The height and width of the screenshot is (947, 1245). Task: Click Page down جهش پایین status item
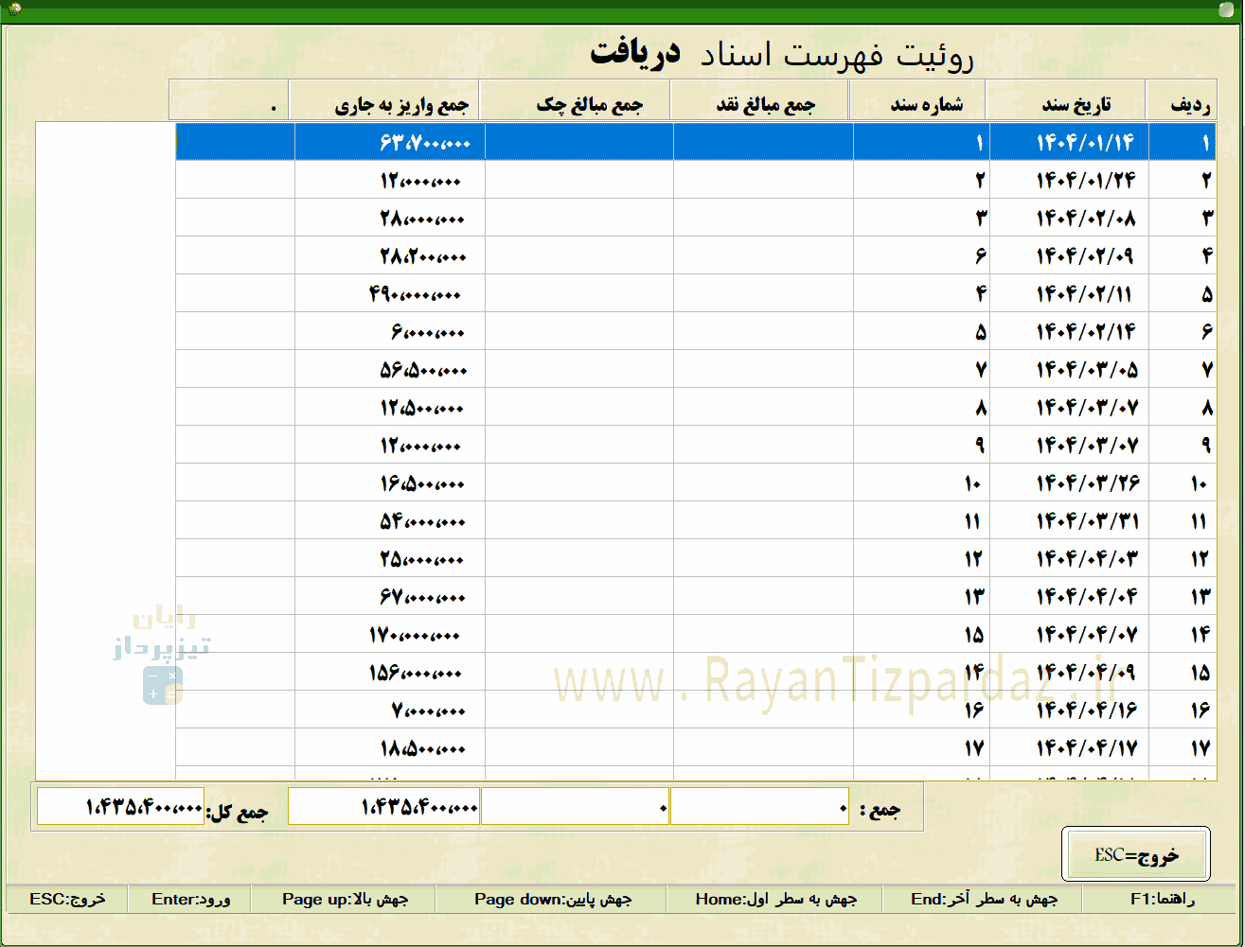pos(552,899)
